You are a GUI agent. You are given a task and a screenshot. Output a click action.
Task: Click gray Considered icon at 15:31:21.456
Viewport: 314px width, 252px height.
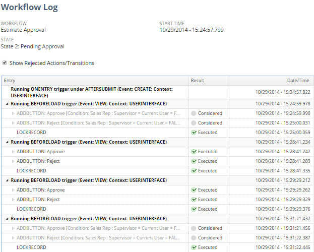194,228
